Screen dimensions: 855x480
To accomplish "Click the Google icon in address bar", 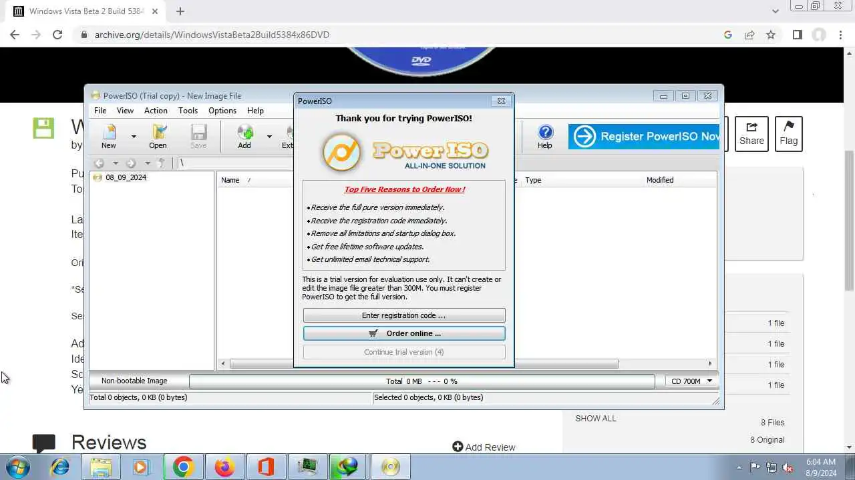I will point(728,35).
